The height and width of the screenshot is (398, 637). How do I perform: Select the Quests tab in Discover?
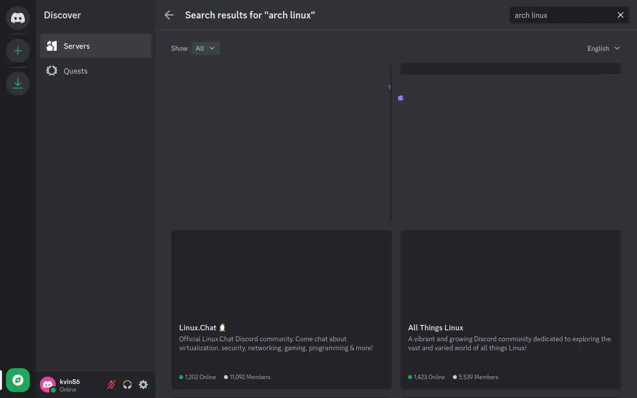96,71
